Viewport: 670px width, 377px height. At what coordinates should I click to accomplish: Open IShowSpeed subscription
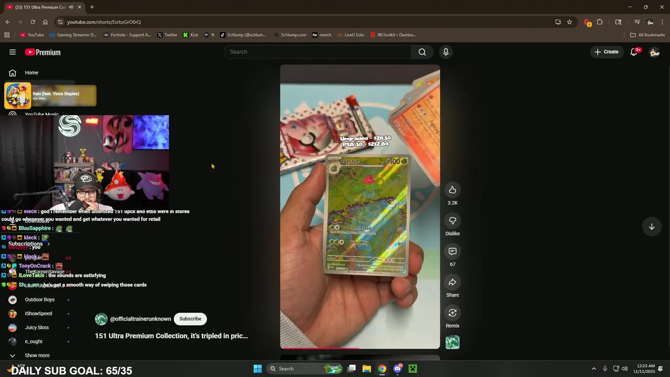tap(38, 314)
